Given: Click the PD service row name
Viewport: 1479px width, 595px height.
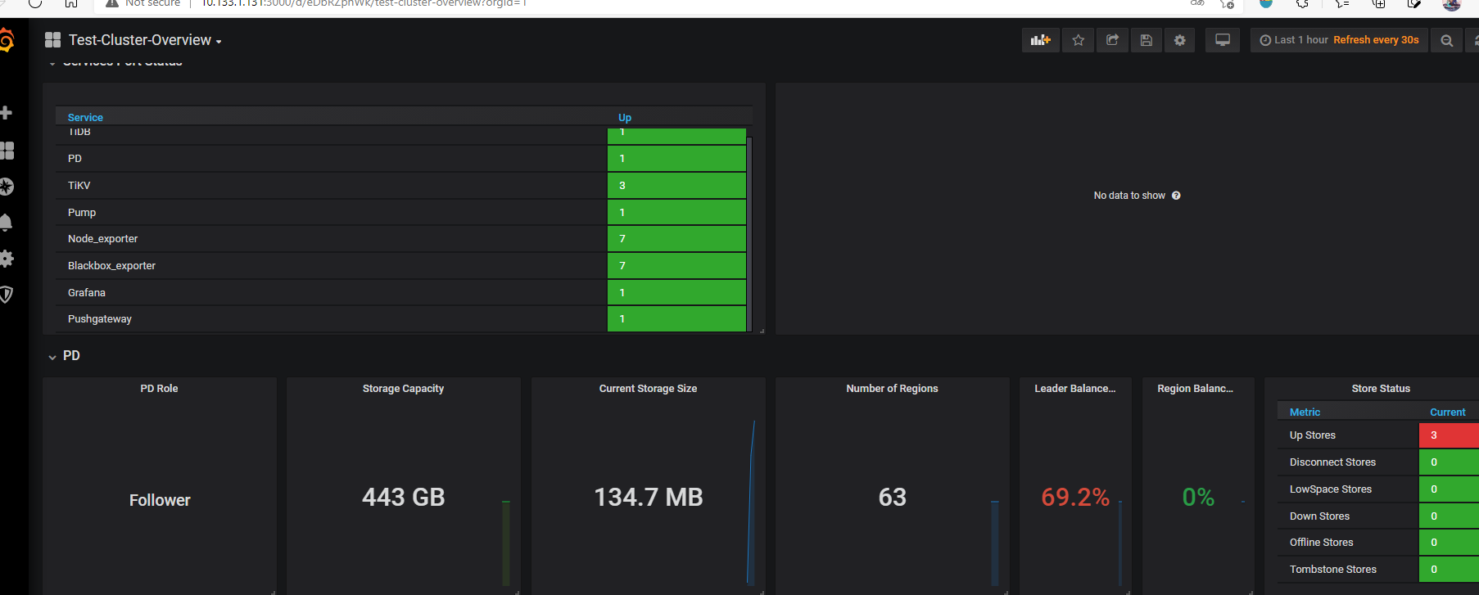Looking at the screenshot, I should click(75, 159).
